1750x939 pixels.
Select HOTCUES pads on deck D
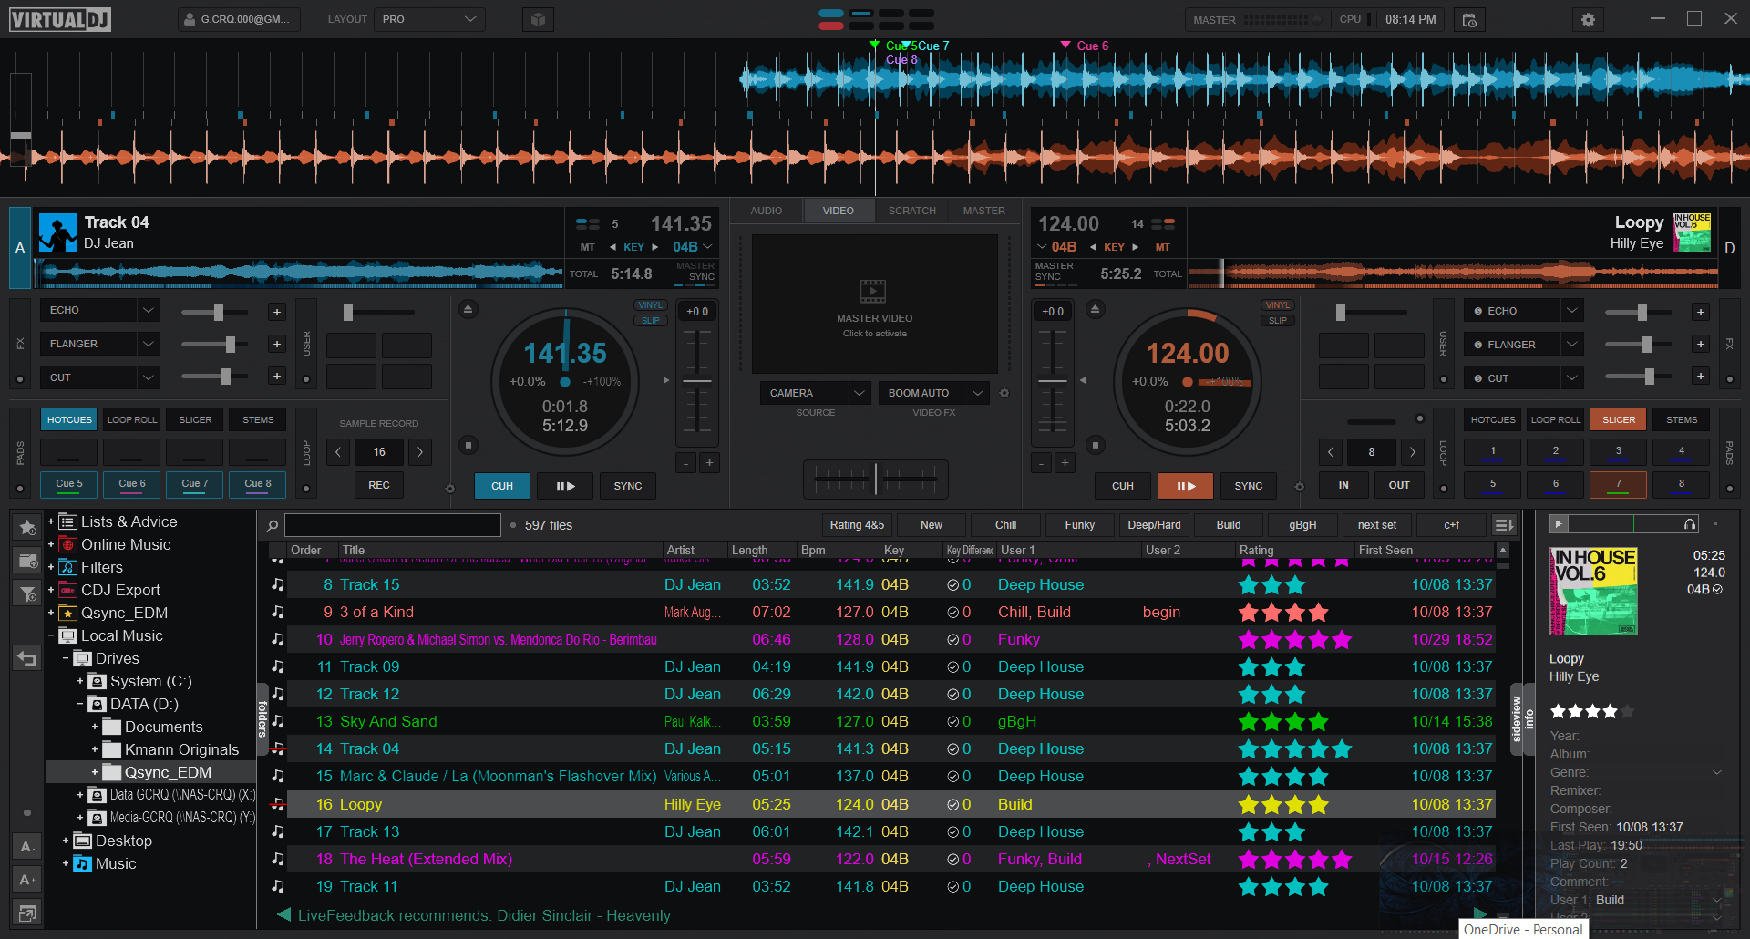click(x=1493, y=419)
